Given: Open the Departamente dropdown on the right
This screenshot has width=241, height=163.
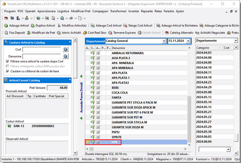Looking at the screenshot, I should click(x=236, y=41).
